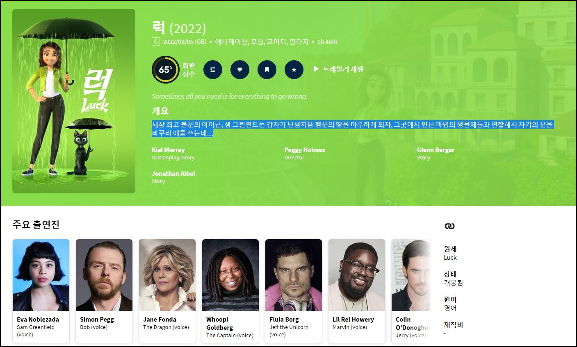Click the release date 2022/08/05 (GB)
The width and height of the screenshot is (577, 347).
point(185,41)
